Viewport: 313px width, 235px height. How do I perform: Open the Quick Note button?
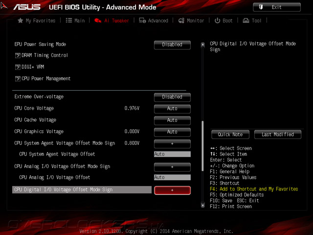(x=230, y=135)
